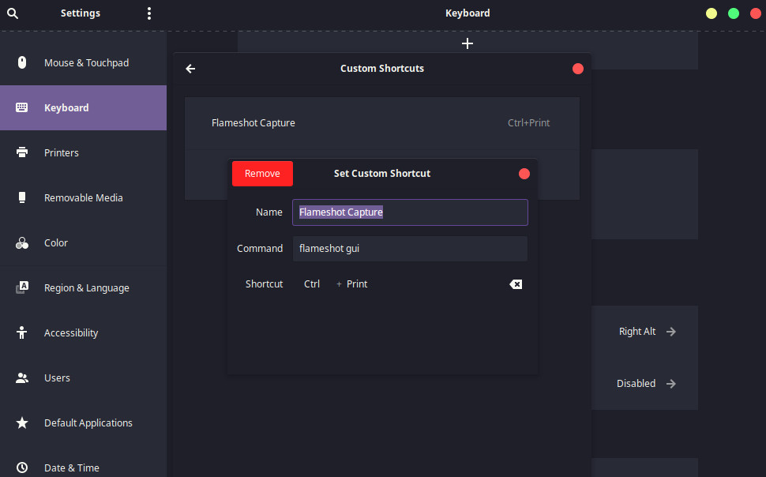Screen dimensions: 766x477
Task: Click the Keyboard sidebar icon
Action: (22, 107)
